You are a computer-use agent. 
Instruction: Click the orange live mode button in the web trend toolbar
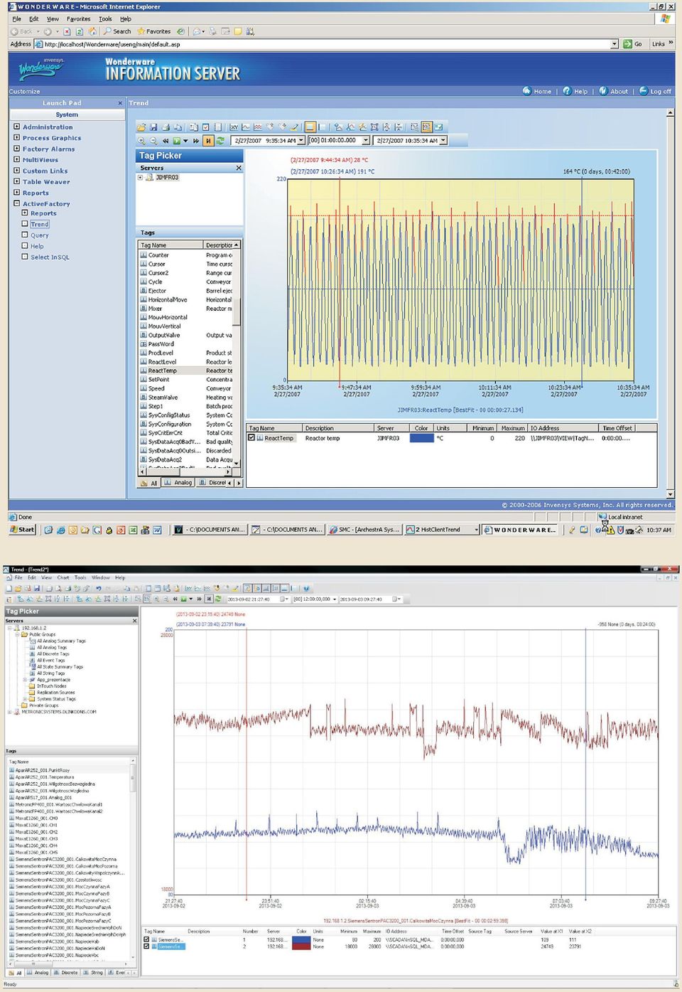pos(208,141)
